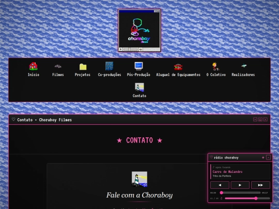Go to the Filmes menu label
This screenshot has width=279, height=209.
pyautogui.click(x=58, y=75)
